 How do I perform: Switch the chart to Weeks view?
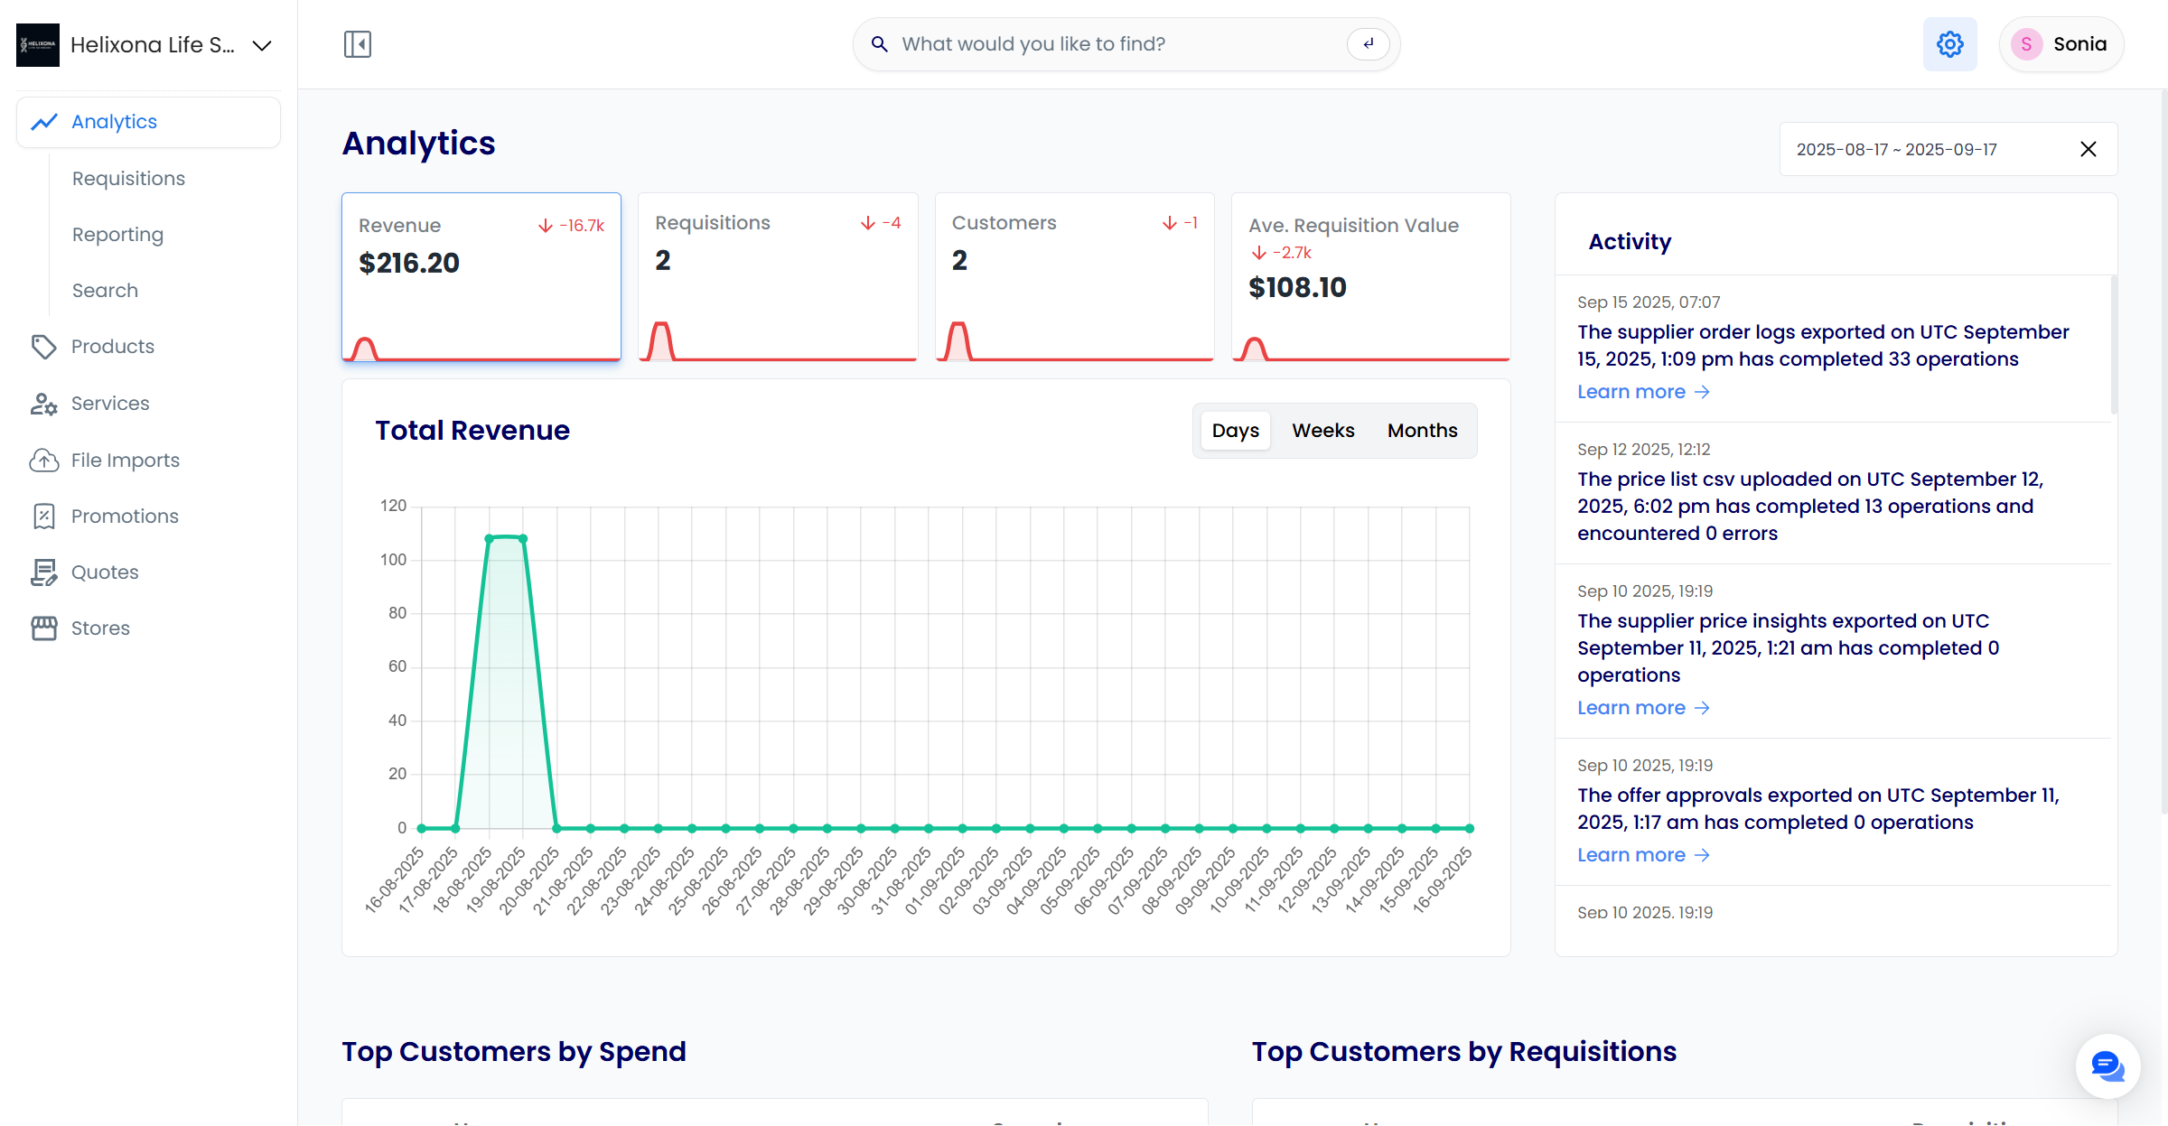pos(1322,431)
